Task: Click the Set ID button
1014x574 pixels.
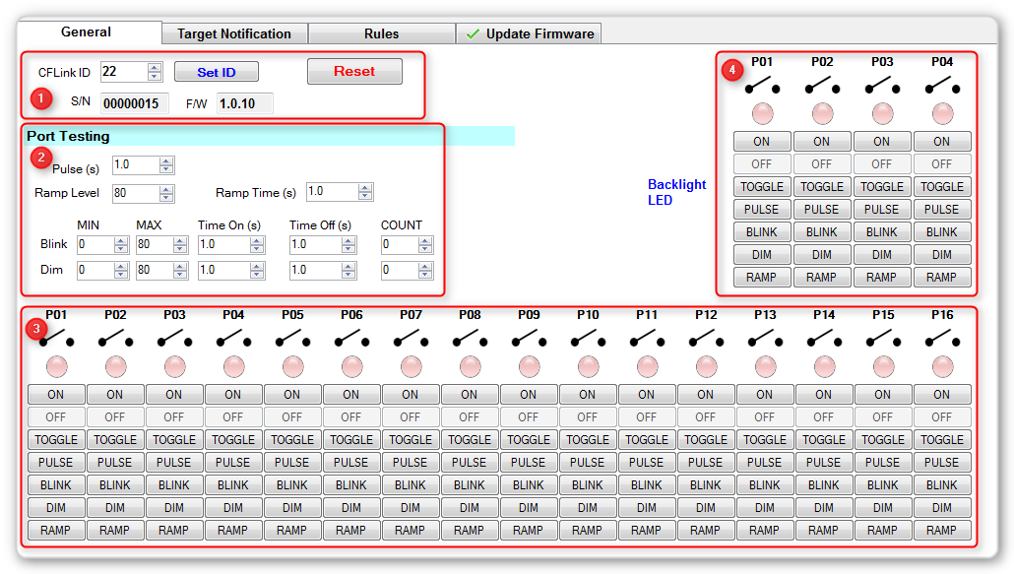Action: tap(217, 72)
